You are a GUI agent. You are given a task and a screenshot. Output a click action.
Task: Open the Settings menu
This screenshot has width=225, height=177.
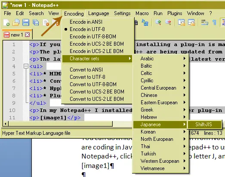(122, 13)
